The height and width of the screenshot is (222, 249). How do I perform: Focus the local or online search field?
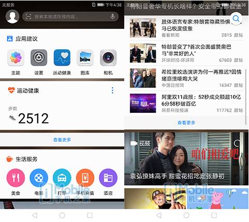click(70, 17)
